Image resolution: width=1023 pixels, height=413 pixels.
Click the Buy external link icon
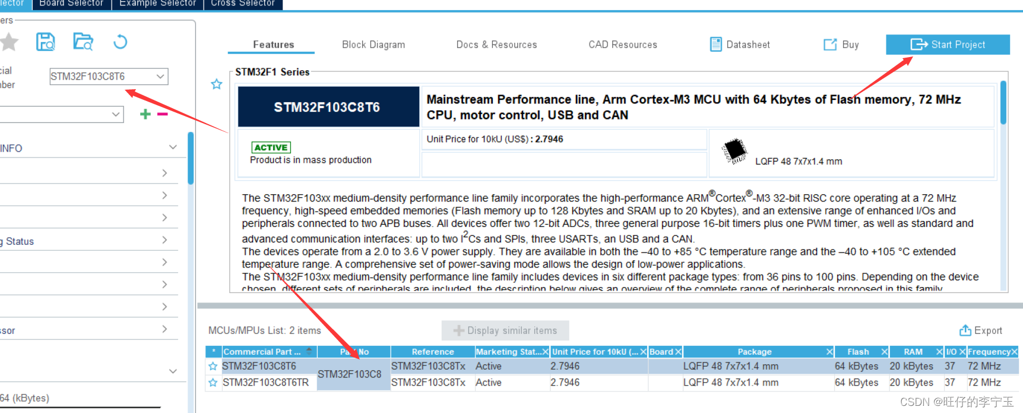coord(830,45)
